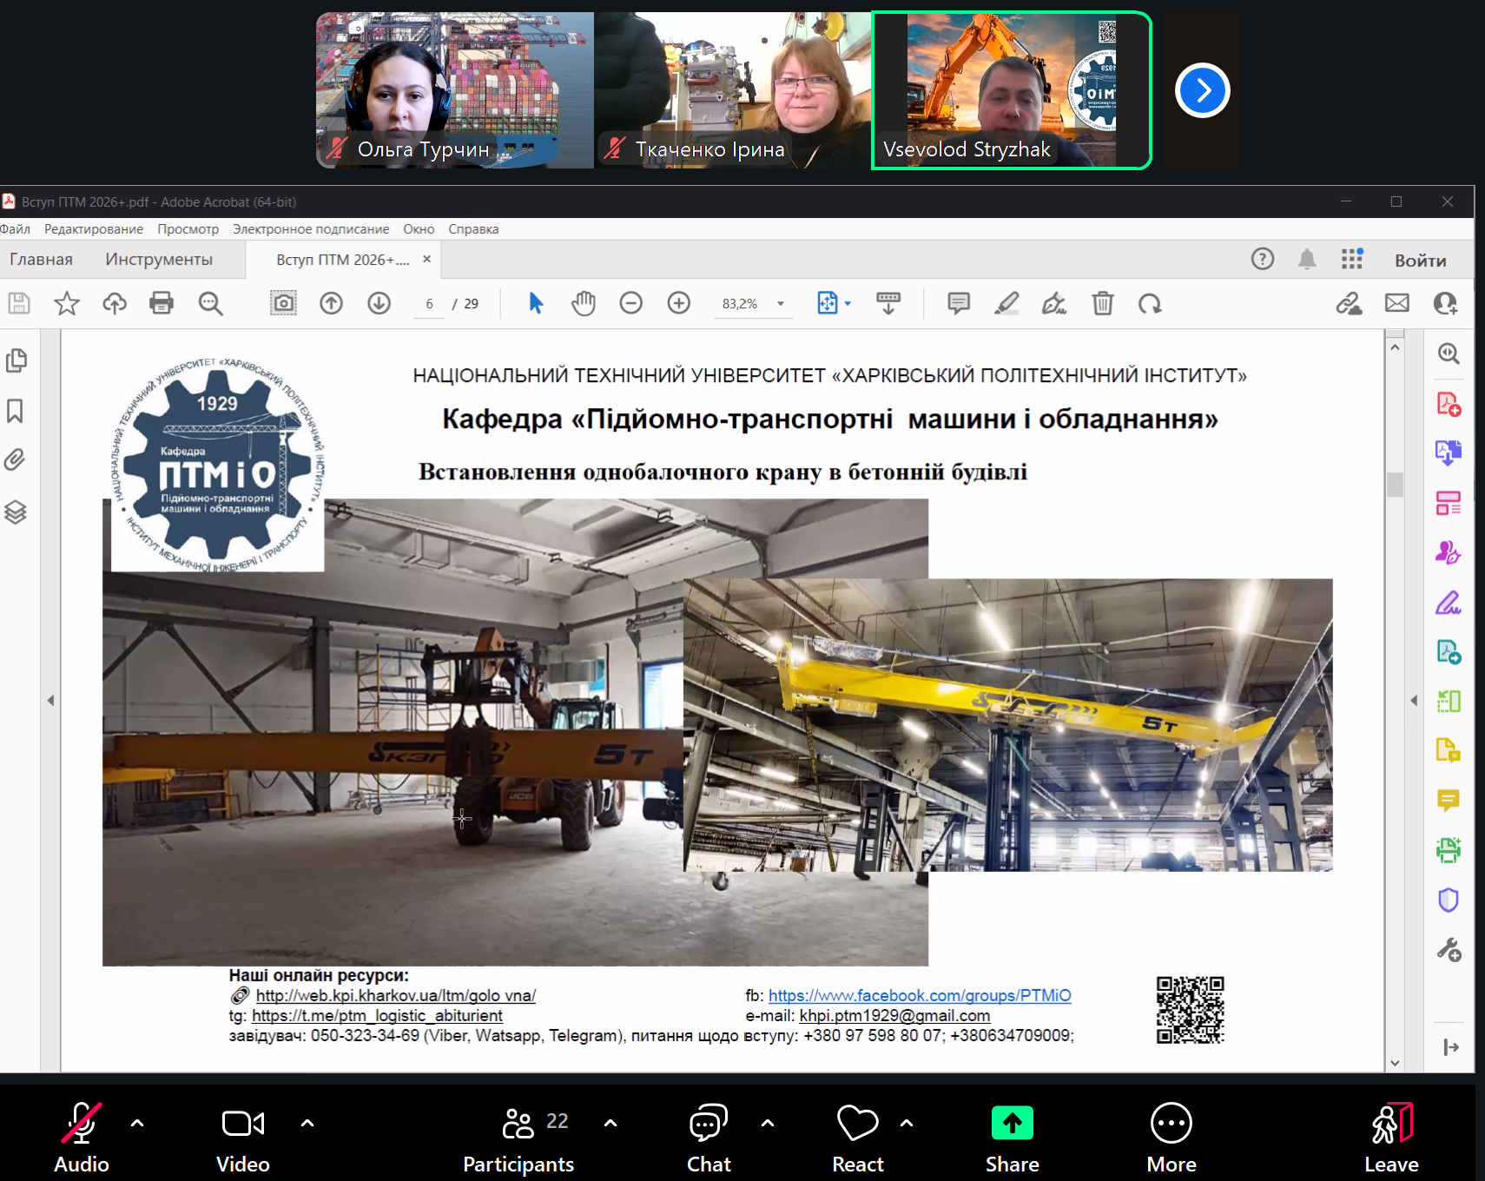Toggle the Participants panel
Screen dimensions: 1485x1181
coord(518,1136)
